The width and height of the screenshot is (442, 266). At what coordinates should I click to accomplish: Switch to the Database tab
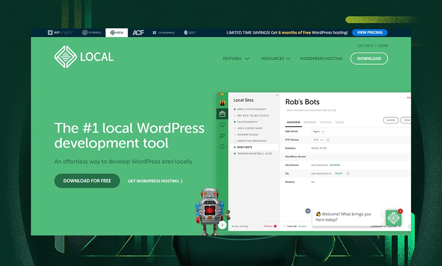tap(309, 122)
